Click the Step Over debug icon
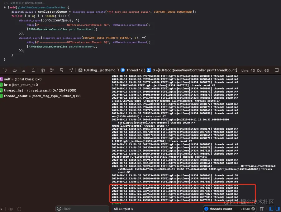The height and width of the screenshot is (212, 281). [x=15, y=70]
